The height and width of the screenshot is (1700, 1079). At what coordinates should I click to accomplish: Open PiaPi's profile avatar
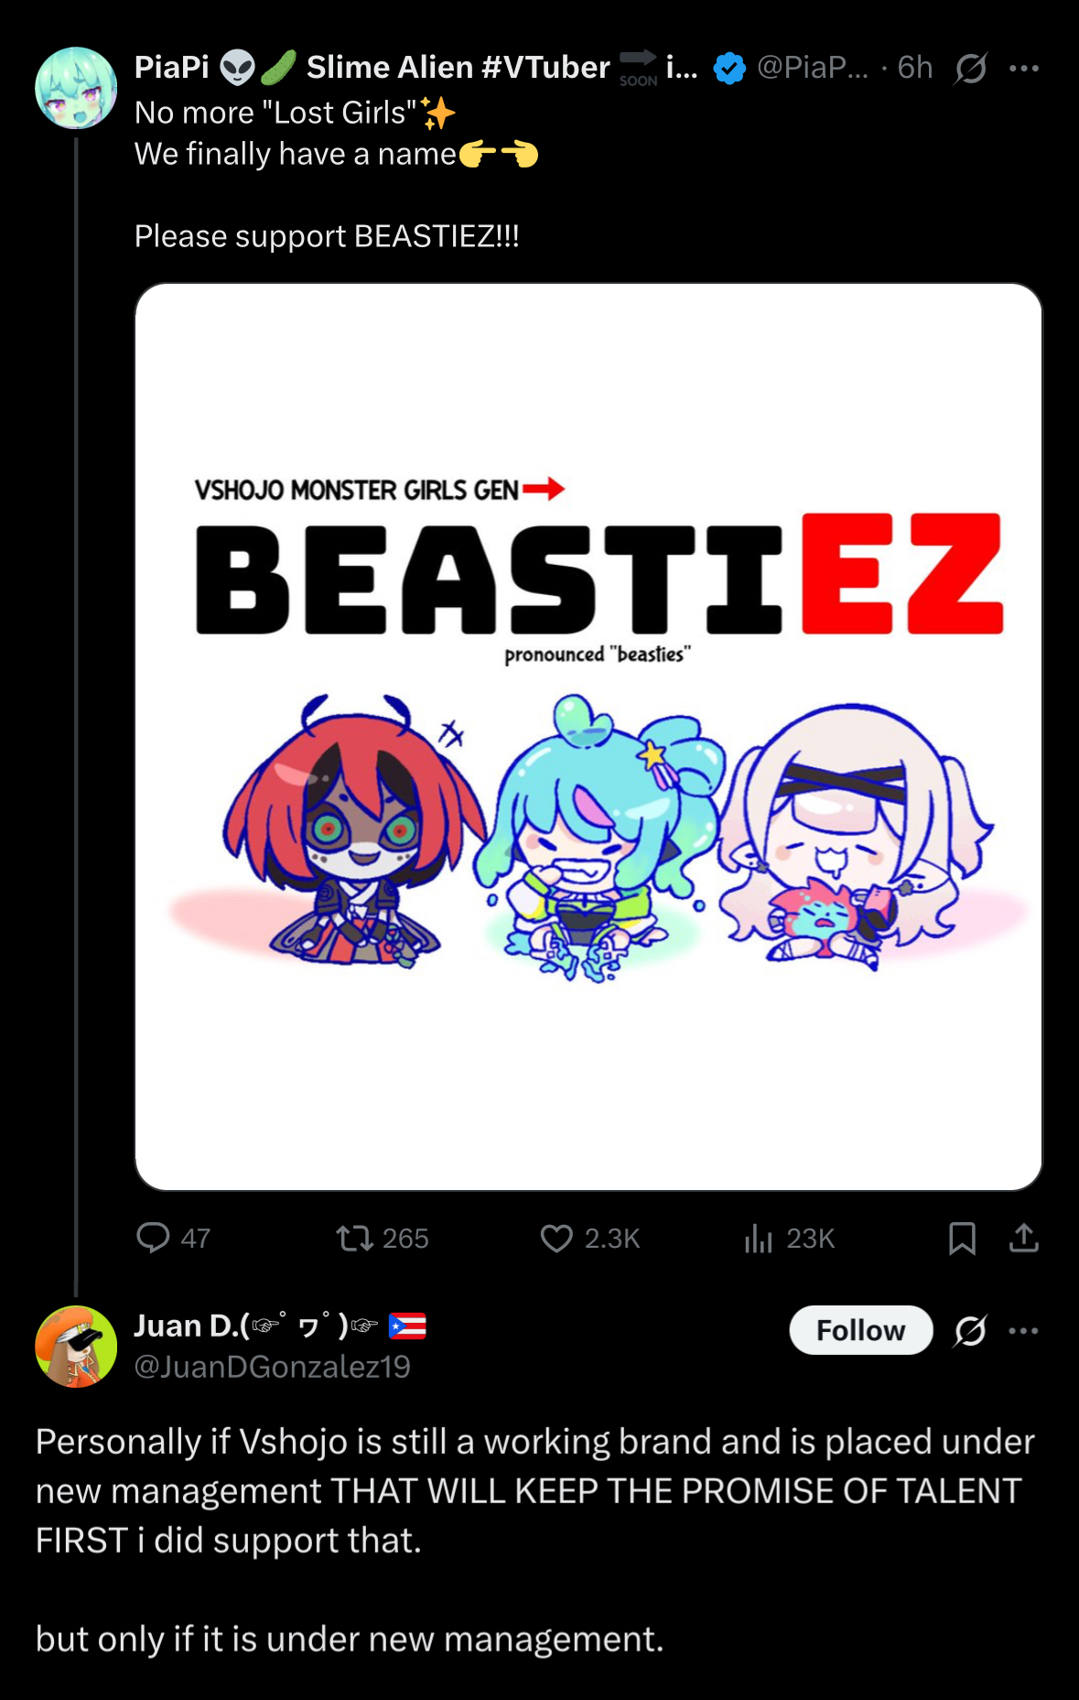(76, 88)
